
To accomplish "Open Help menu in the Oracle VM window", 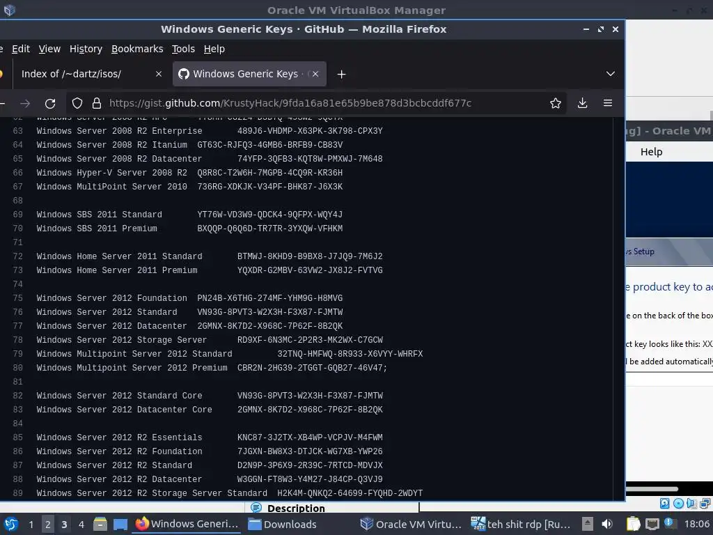I will pyautogui.click(x=651, y=152).
